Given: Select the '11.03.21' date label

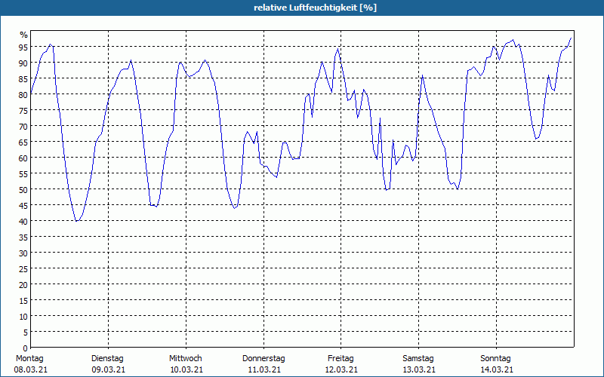Looking at the screenshot, I should click(x=264, y=369).
